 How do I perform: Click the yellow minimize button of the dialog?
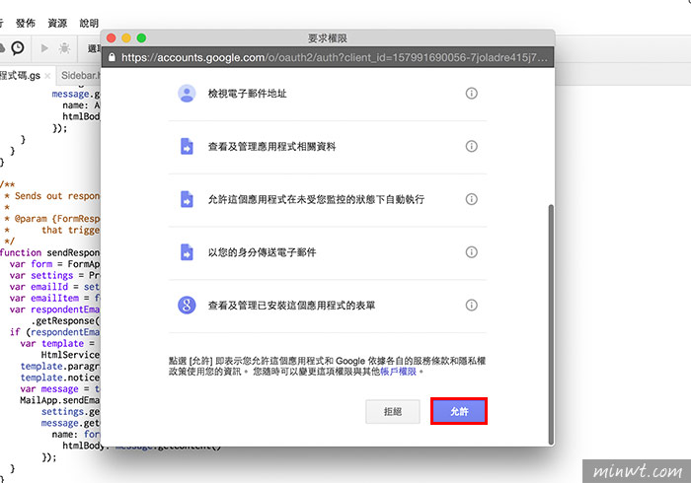[x=126, y=38]
